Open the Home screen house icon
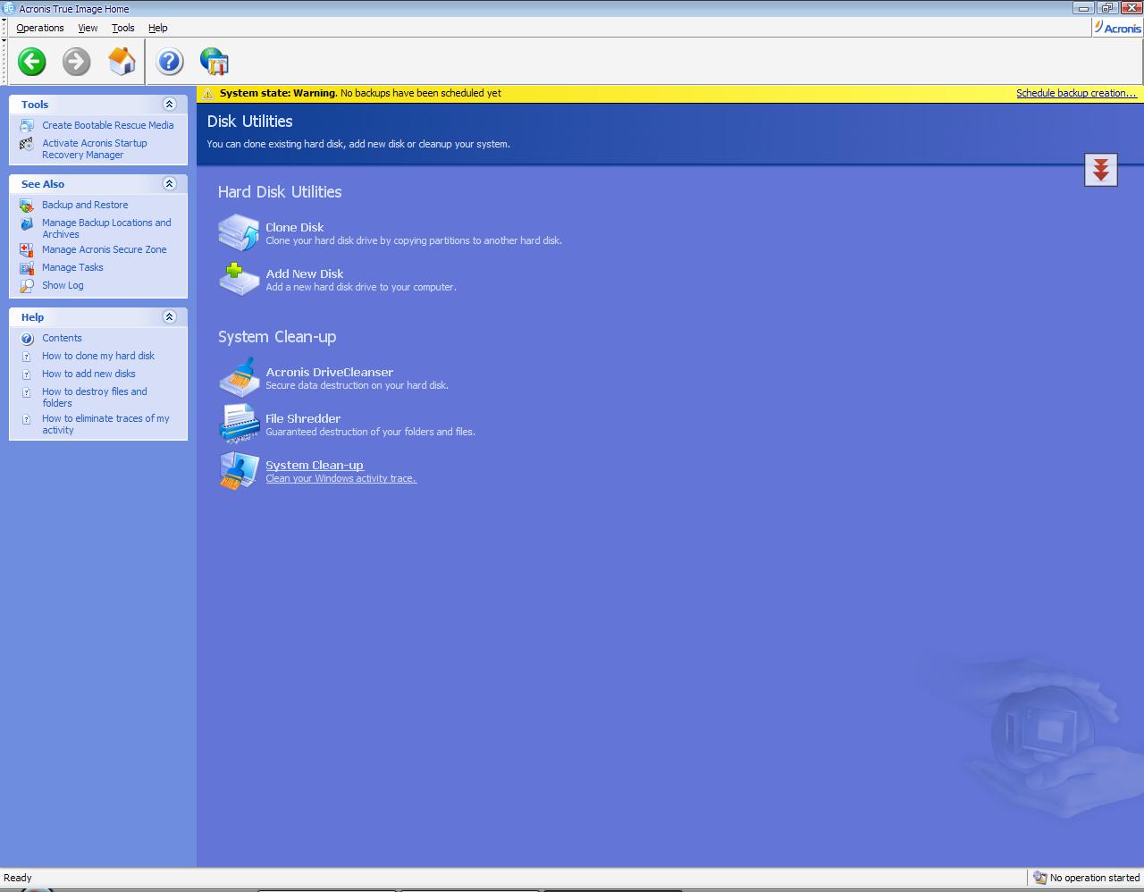 coord(122,62)
